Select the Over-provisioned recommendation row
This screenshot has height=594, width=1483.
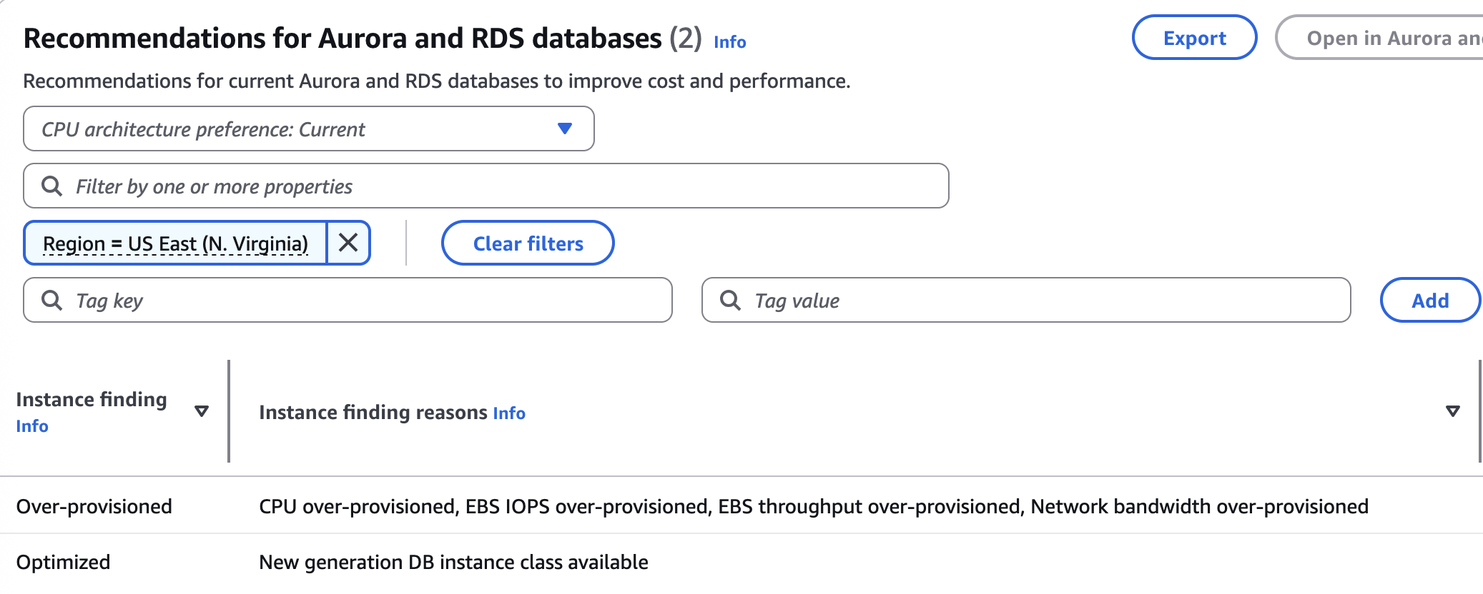(94, 506)
